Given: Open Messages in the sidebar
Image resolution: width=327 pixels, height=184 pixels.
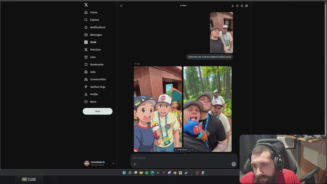Looking at the screenshot, I should [x=93, y=35].
